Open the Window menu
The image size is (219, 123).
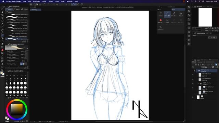click(x=69, y=1)
